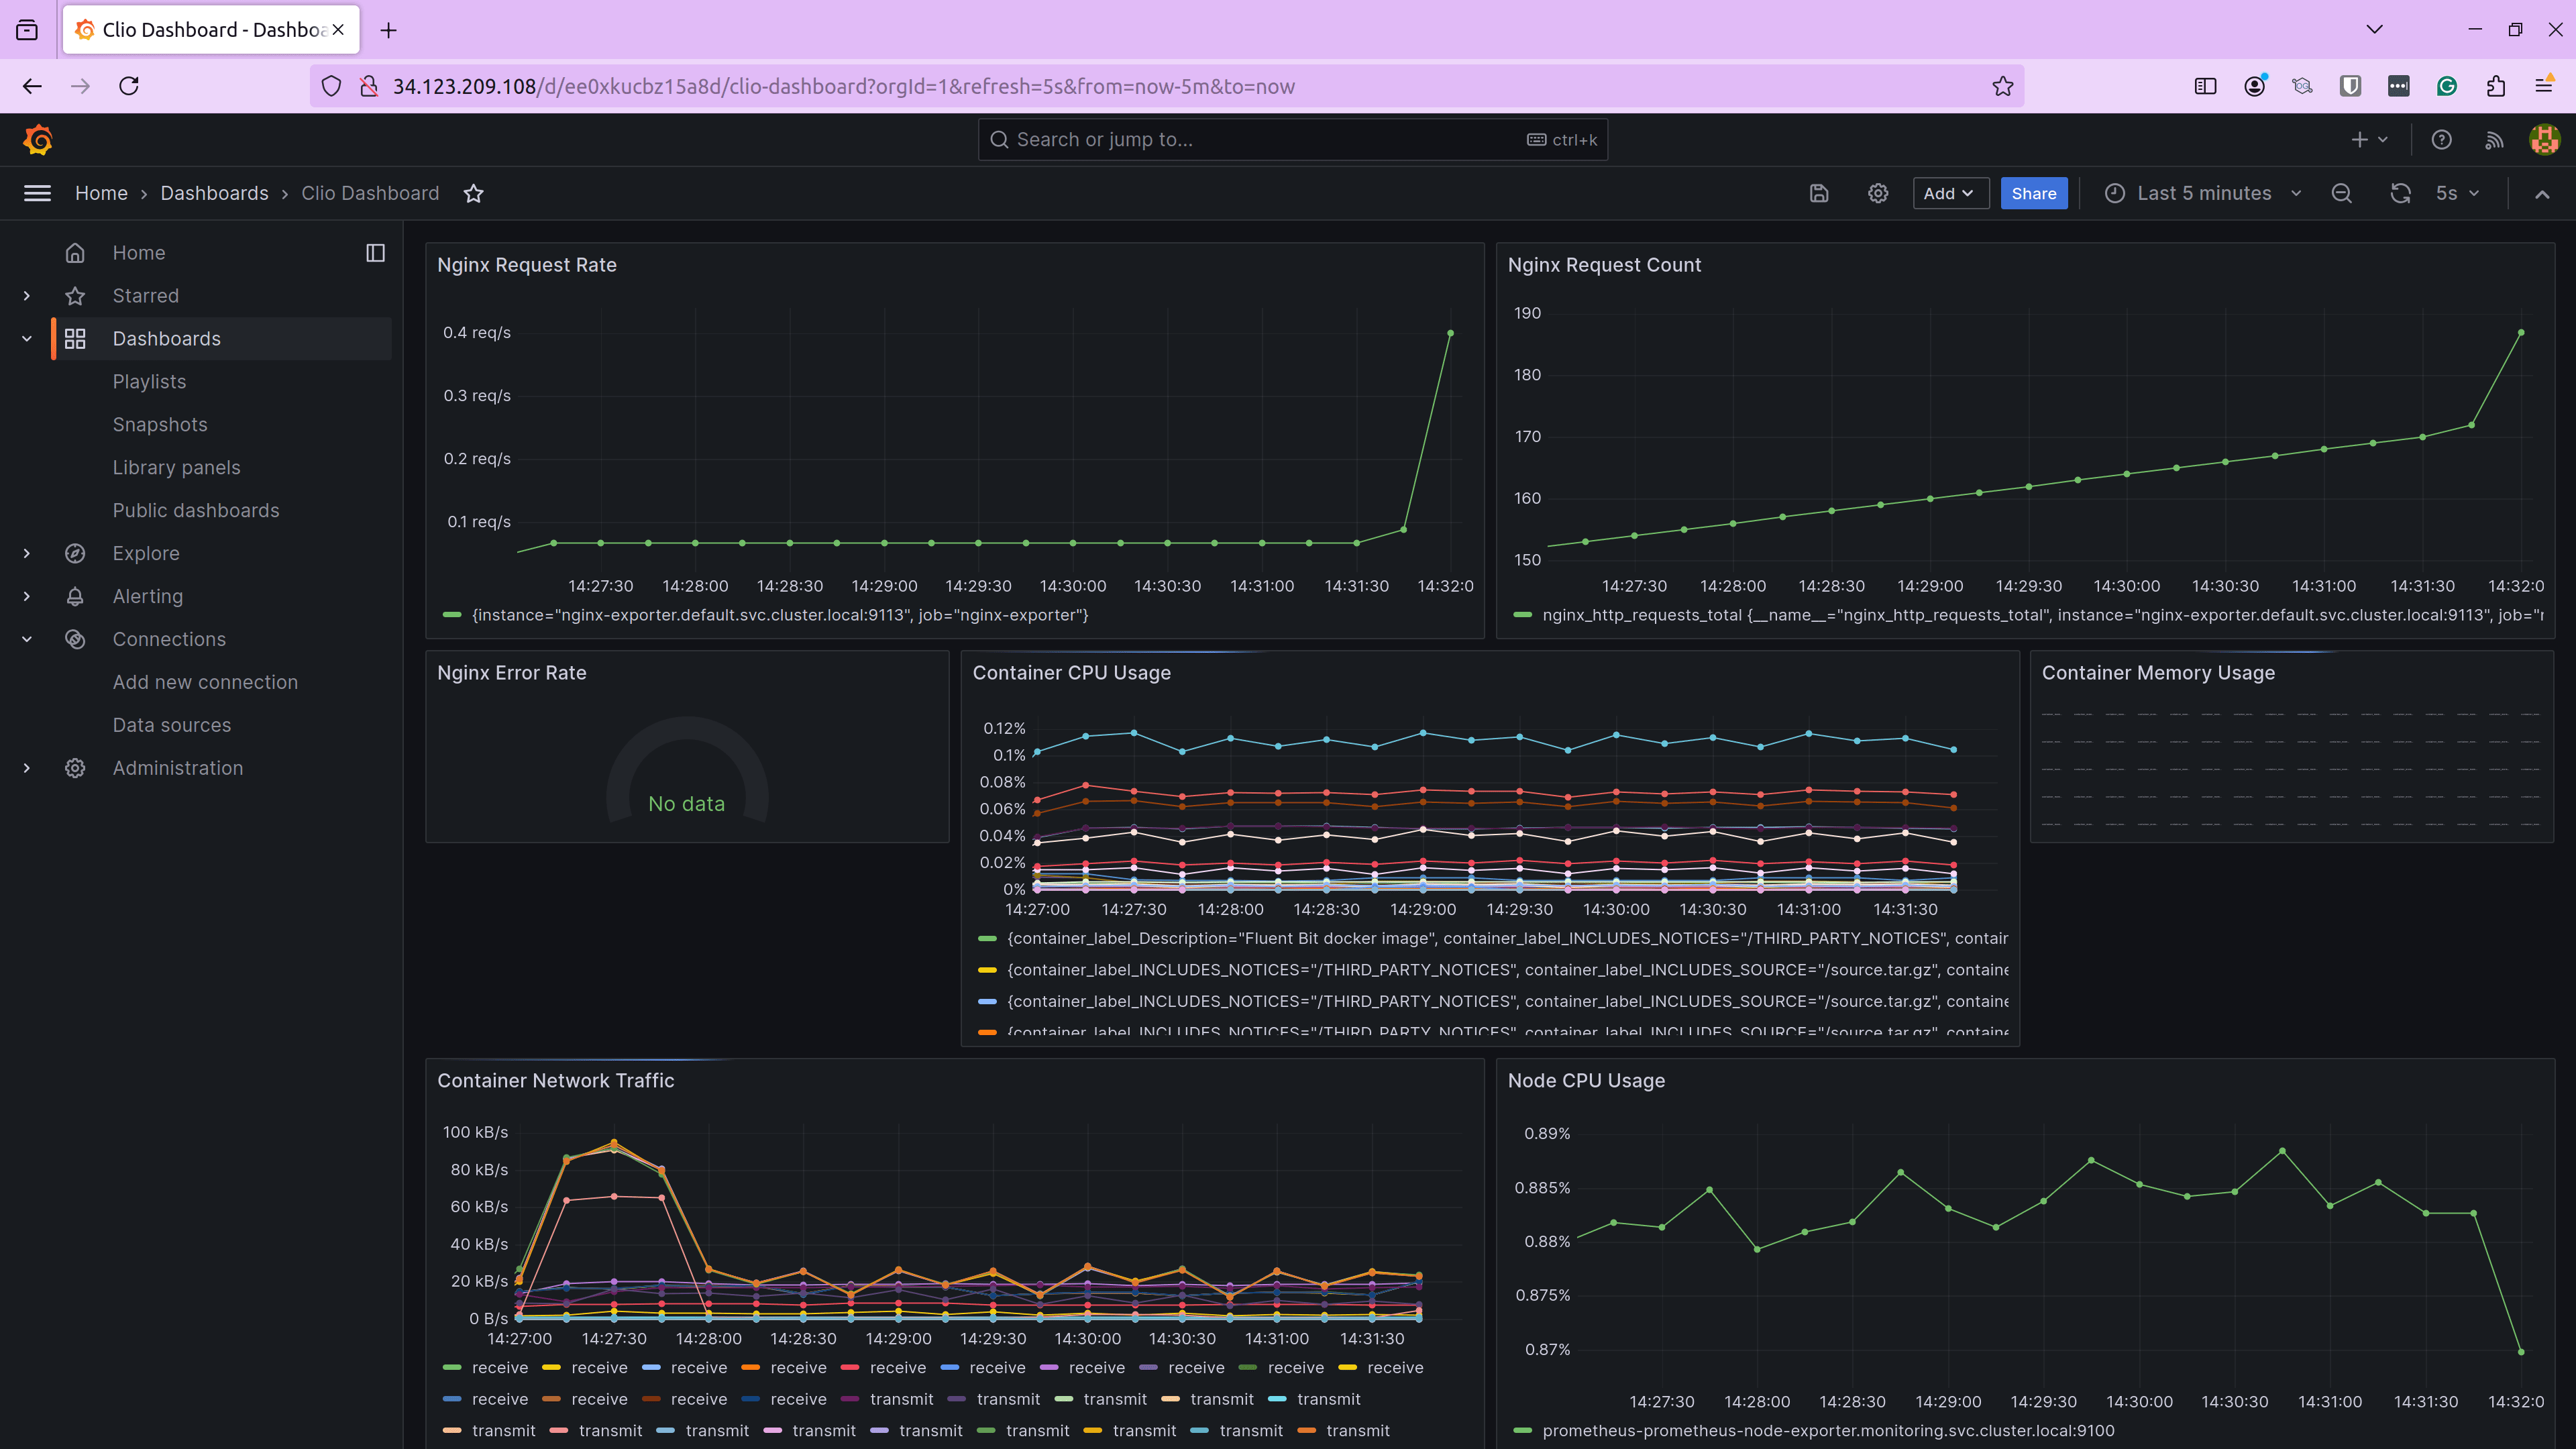This screenshot has width=2576, height=1449.
Task: Collapse the Dashboards section
Action: 26,339
